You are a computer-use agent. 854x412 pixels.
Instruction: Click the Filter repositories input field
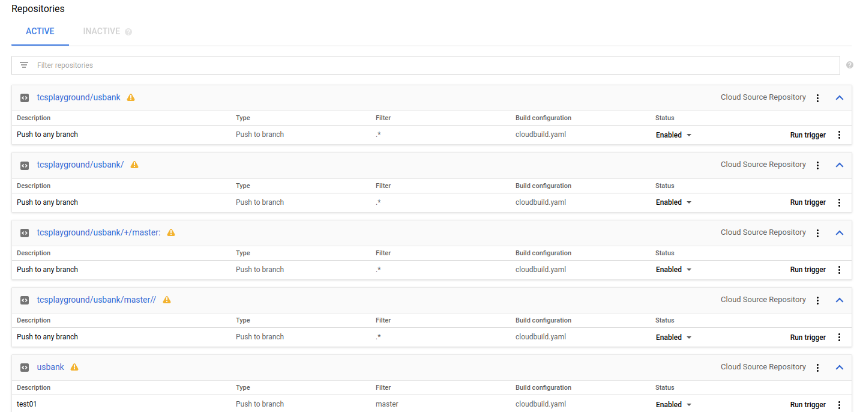click(420, 65)
